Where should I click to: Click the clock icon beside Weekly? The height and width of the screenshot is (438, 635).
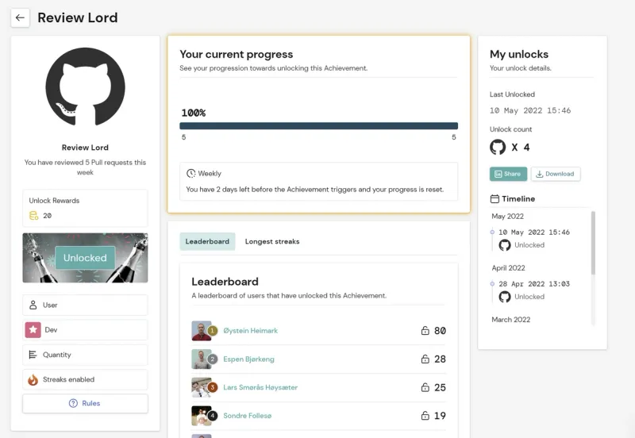190,173
